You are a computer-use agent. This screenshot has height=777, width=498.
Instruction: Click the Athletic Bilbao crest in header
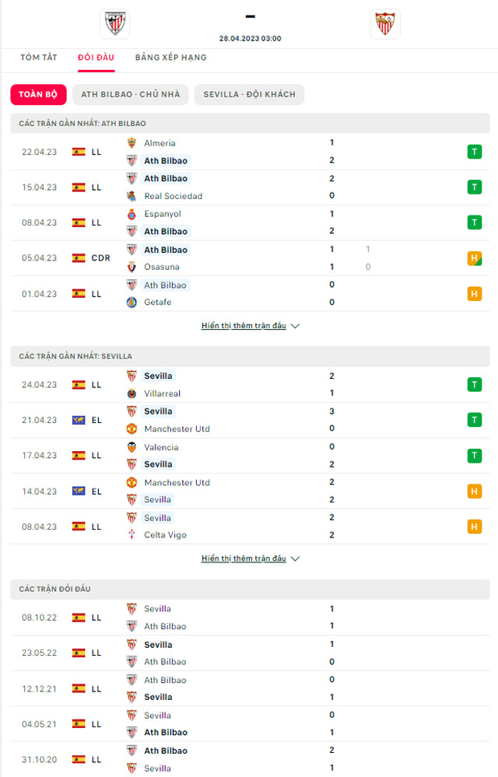click(x=115, y=23)
